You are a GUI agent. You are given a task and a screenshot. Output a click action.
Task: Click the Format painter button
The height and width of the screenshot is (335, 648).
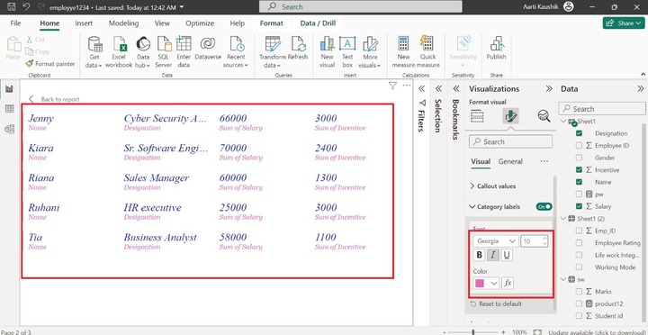click(50, 64)
